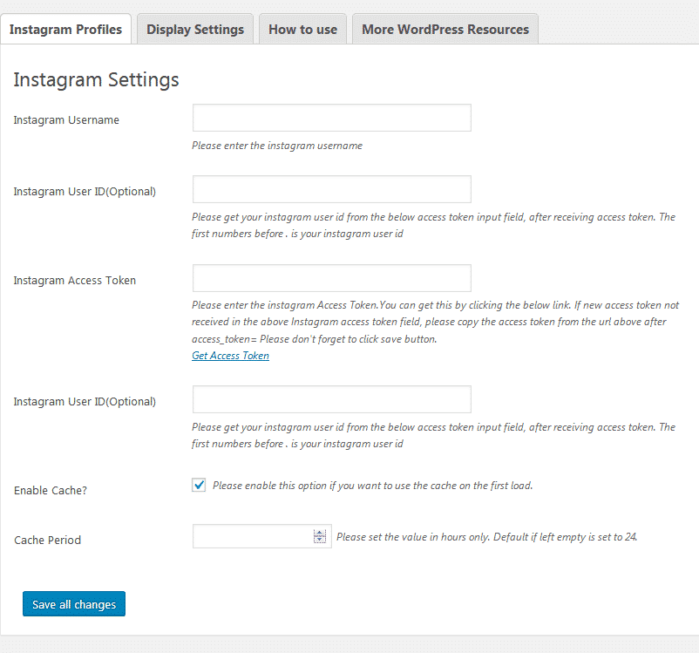The image size is (699, 653).
Task: Click the 'Please set the value in hours only' hint
Action: [x=487, y=536]
